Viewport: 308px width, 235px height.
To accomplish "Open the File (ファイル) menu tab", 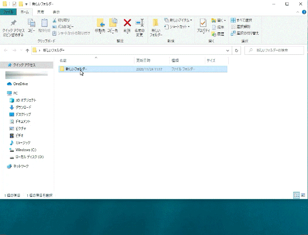I will 9,11.
